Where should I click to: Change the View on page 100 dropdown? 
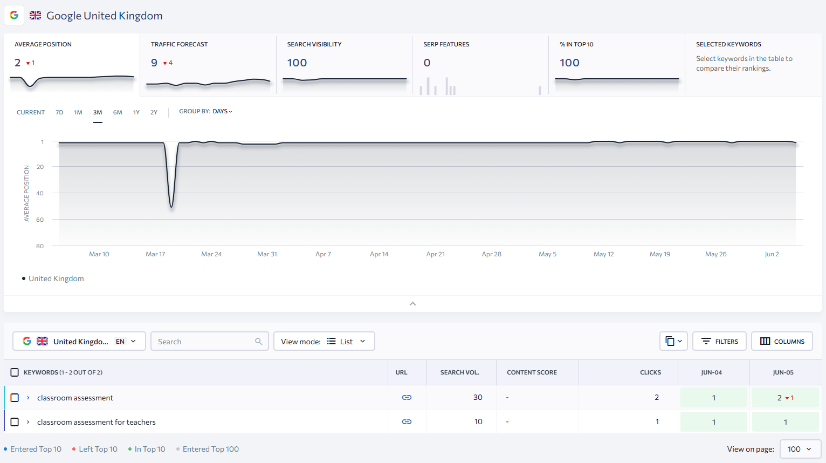(800, 449)
